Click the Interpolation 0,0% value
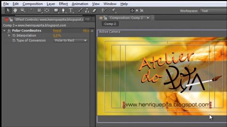227x127 pixels. coord(57,35)
